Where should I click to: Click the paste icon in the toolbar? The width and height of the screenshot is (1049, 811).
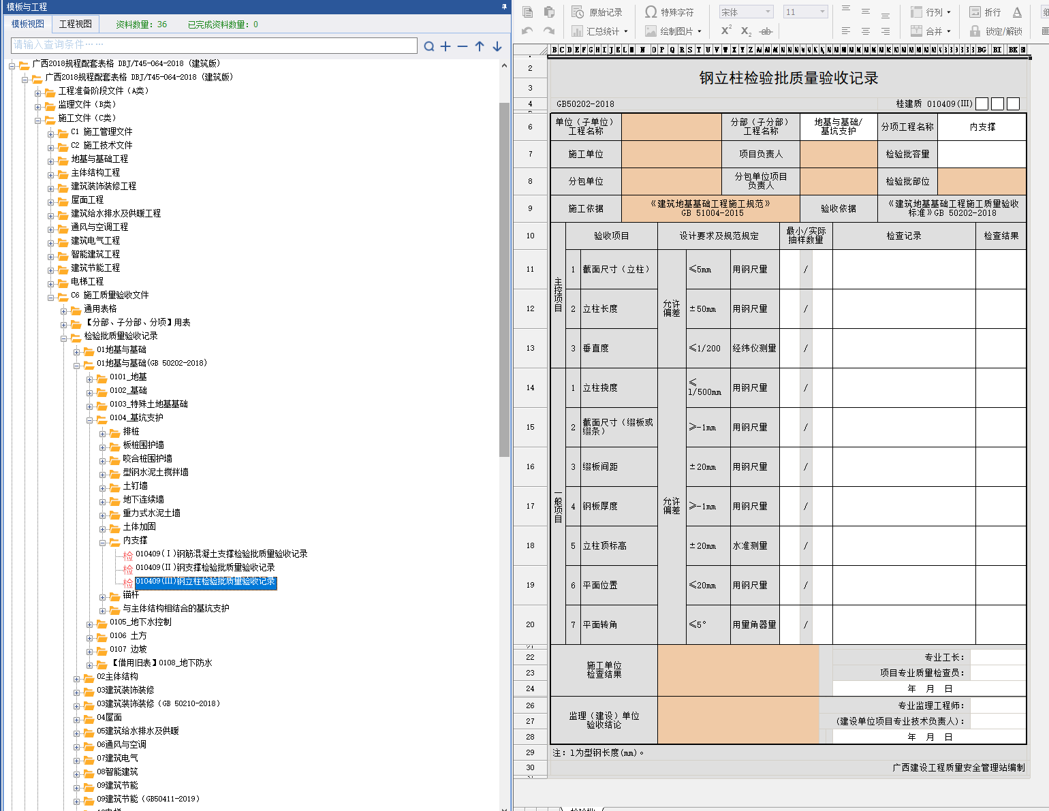(549, 12)
